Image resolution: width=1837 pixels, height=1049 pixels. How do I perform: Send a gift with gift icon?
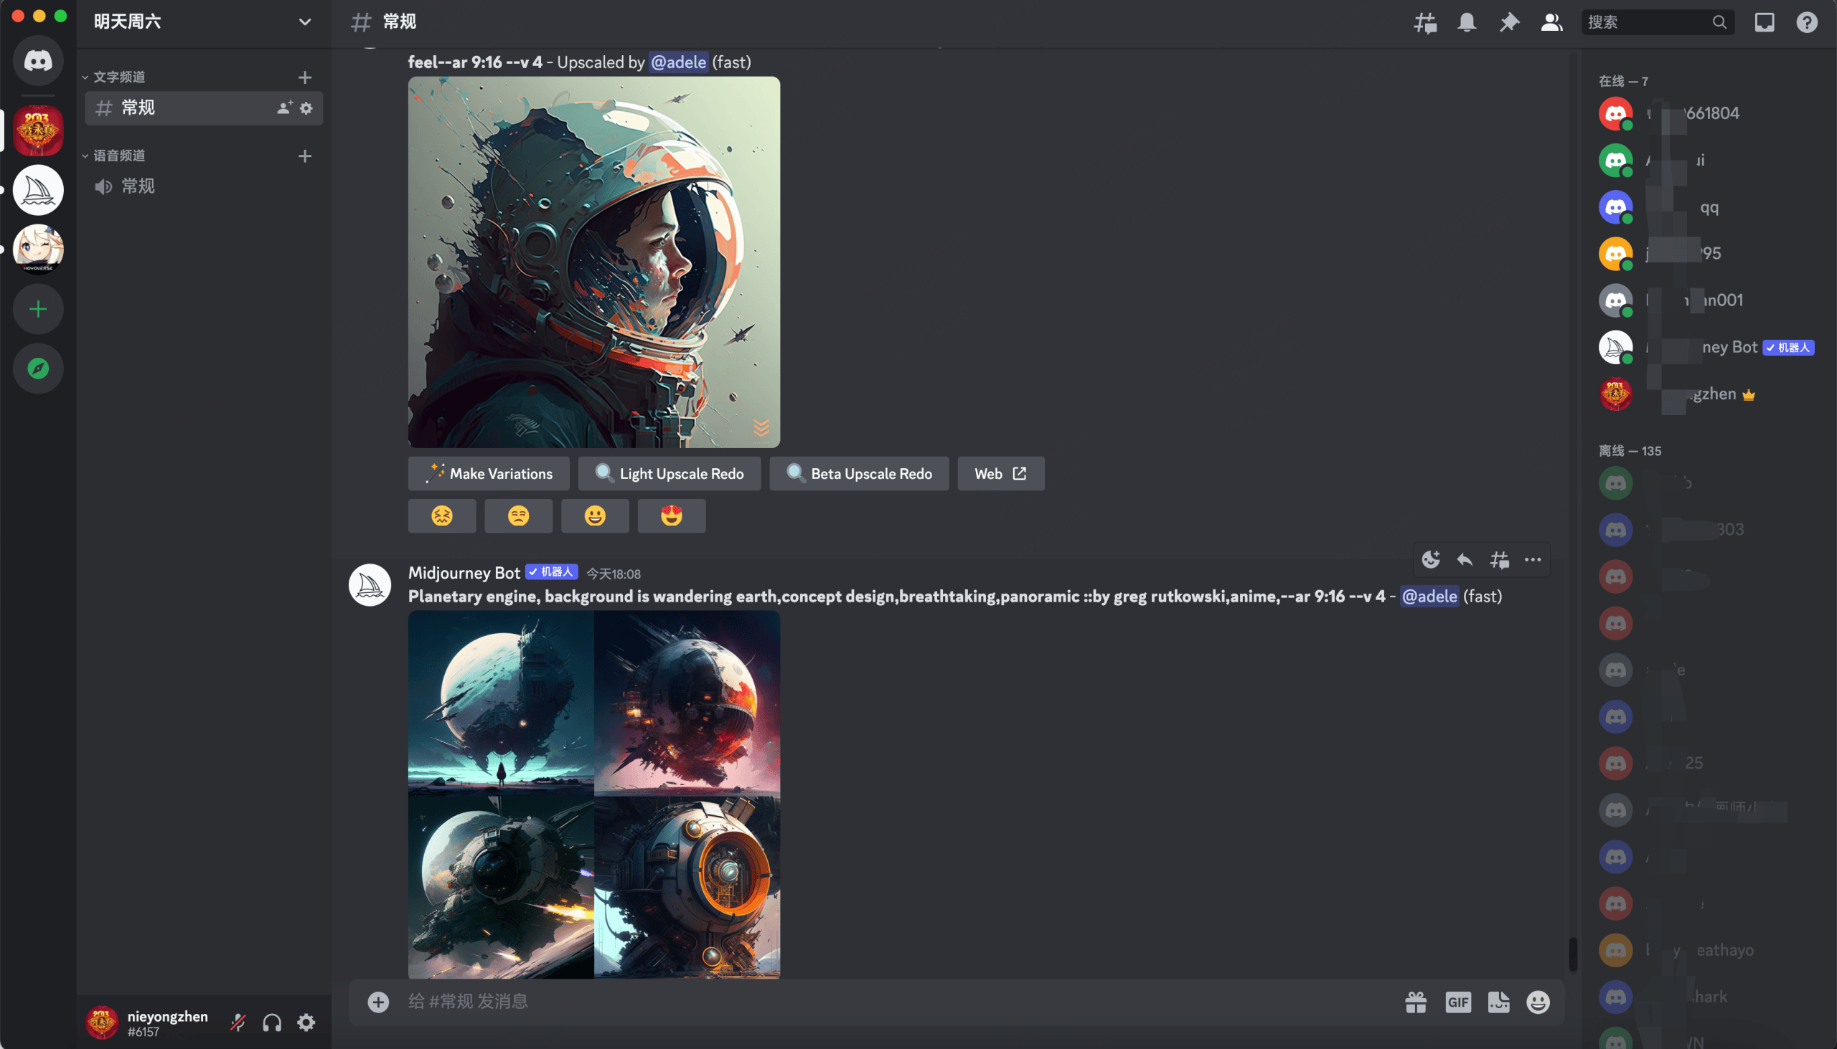[x=1415, y=1002]
